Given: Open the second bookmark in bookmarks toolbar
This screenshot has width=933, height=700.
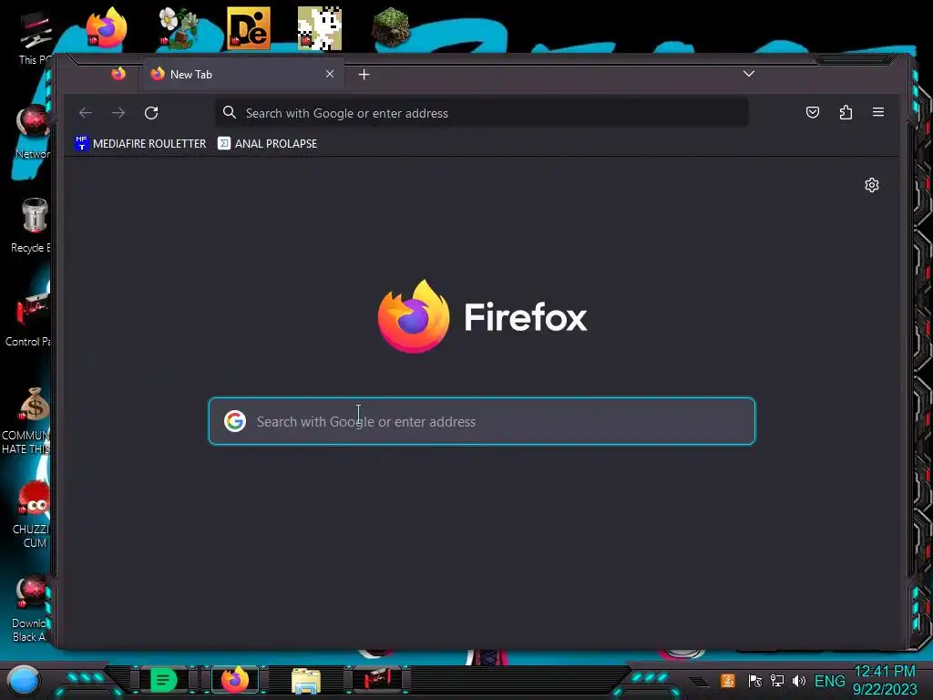Looking at the screenshot, I should [267, 143].
